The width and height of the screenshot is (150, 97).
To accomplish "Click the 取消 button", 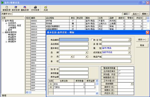I will click(x=142, y=45).
